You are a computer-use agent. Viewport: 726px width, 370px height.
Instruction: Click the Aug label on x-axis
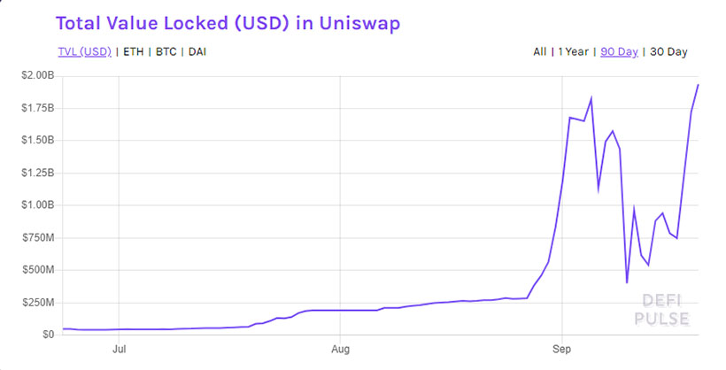(x=340, y=350)
